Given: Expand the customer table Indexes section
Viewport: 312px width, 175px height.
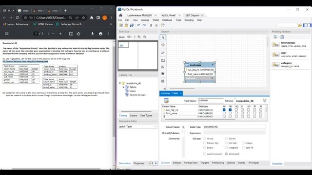Looking at the screenshot, I should pos(213,78).
